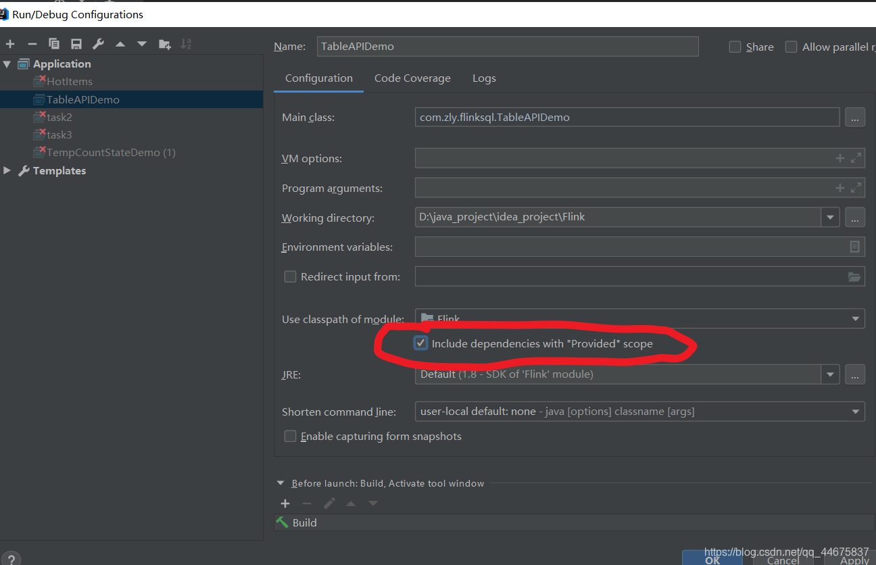876x565 pixels.
Task: Save configuration using floppy disk icon
Action: [76, 44]
